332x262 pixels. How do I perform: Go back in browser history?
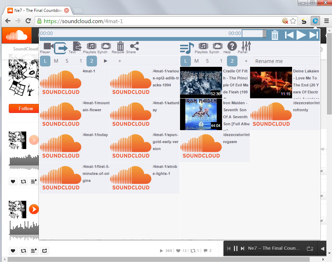[x=8, y=21]
